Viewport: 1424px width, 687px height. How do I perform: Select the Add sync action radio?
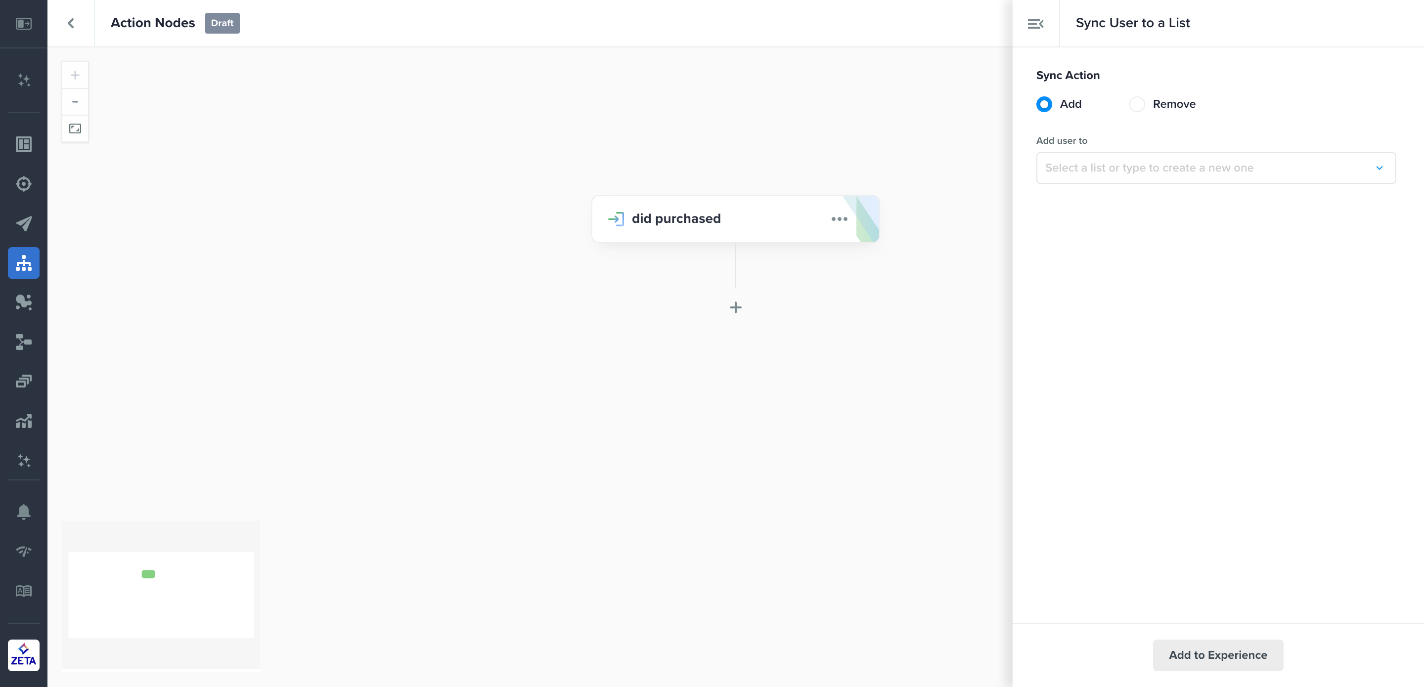[x=1044, y=104]
